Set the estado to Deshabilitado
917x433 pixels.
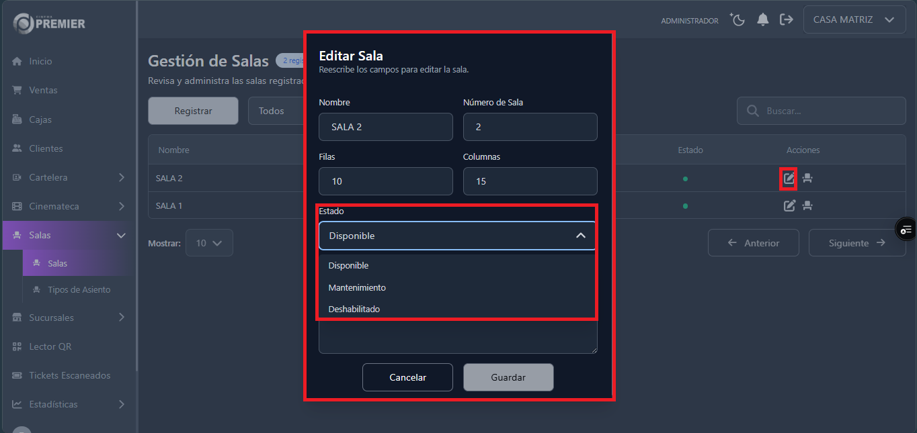tap(352, 309)
